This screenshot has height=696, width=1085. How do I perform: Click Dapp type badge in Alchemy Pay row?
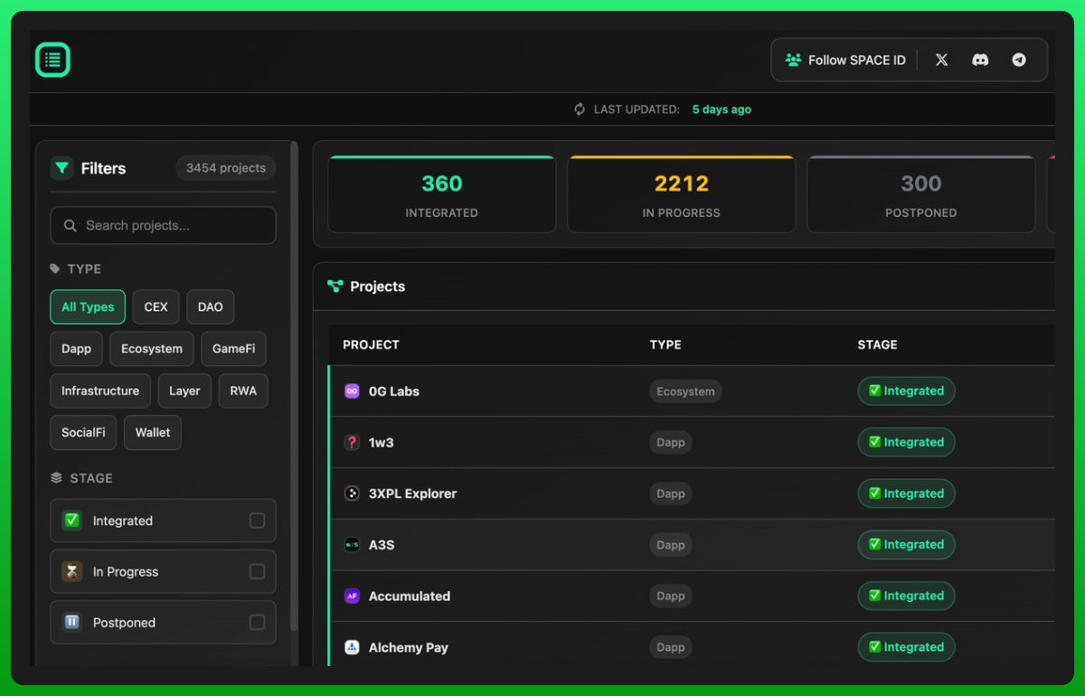click(670, 647)
